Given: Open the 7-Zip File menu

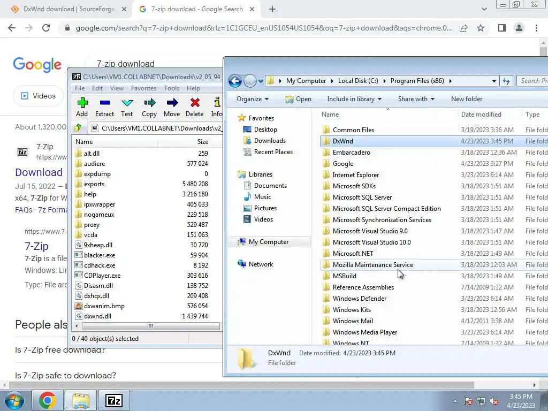Looking at the screenshot, I should pos(80,88).
